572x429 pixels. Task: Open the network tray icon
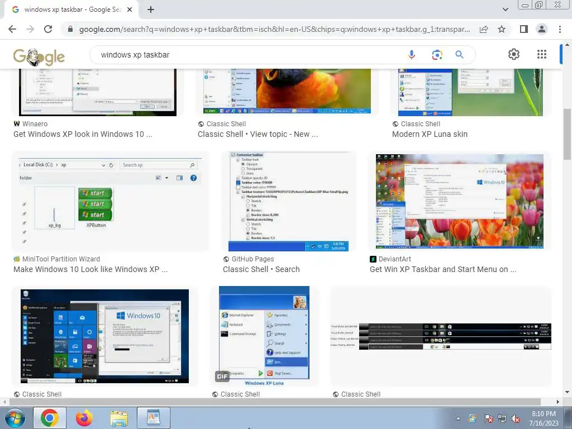pos(502,419)
